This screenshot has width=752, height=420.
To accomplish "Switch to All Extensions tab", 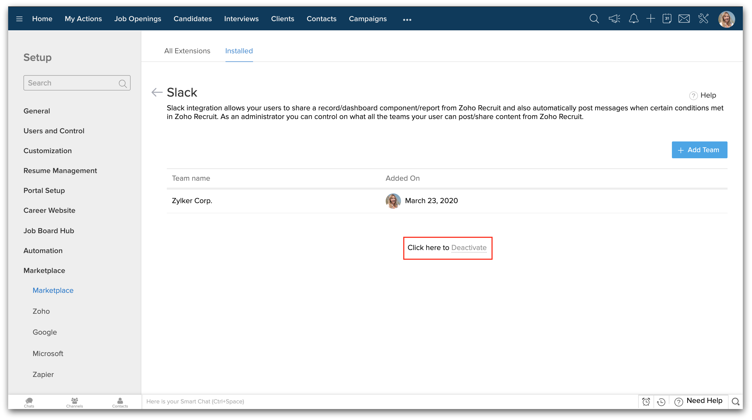I will coord(187,51).
